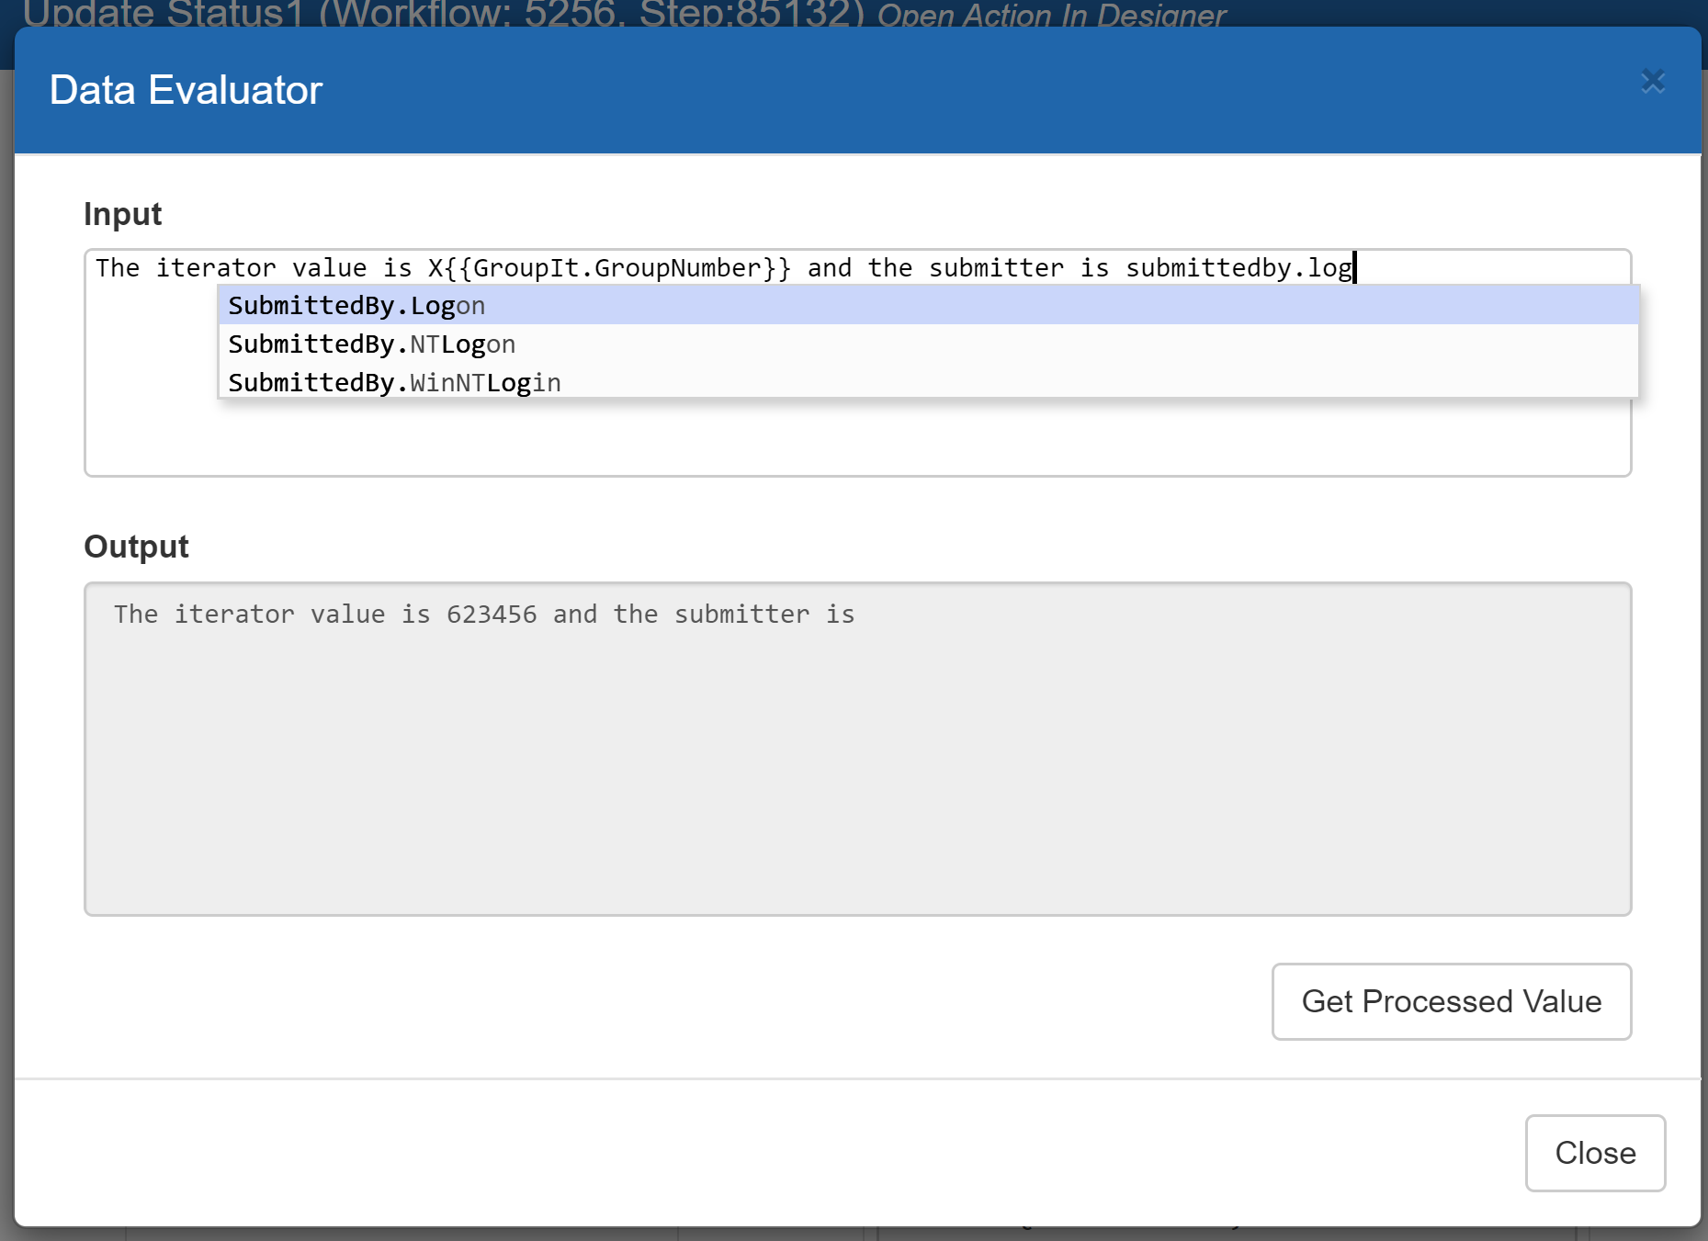Select SubmittedBy.Logon autocomplete suggestion
The width and height of the screenshot is (1708, 1241).
pos(928,305)
